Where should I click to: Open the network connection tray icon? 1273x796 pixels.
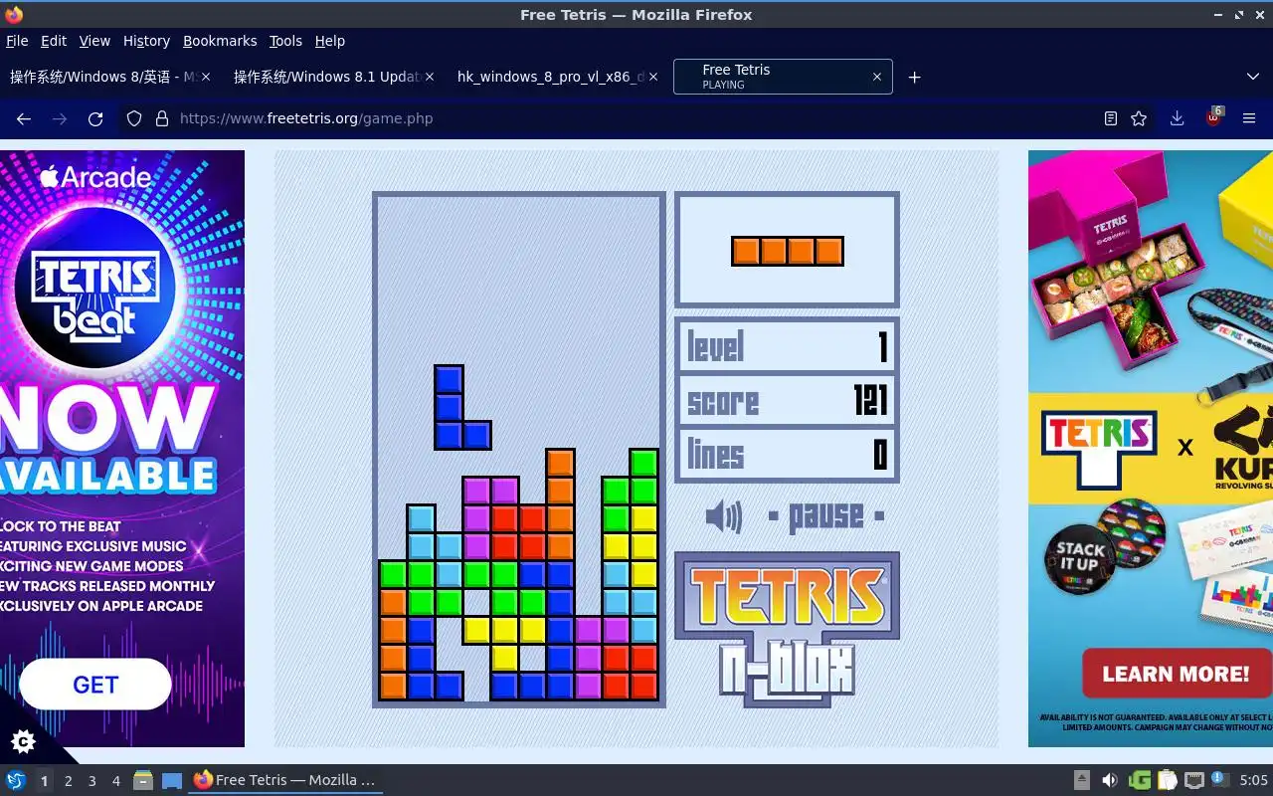click(x=1194, y=781)
